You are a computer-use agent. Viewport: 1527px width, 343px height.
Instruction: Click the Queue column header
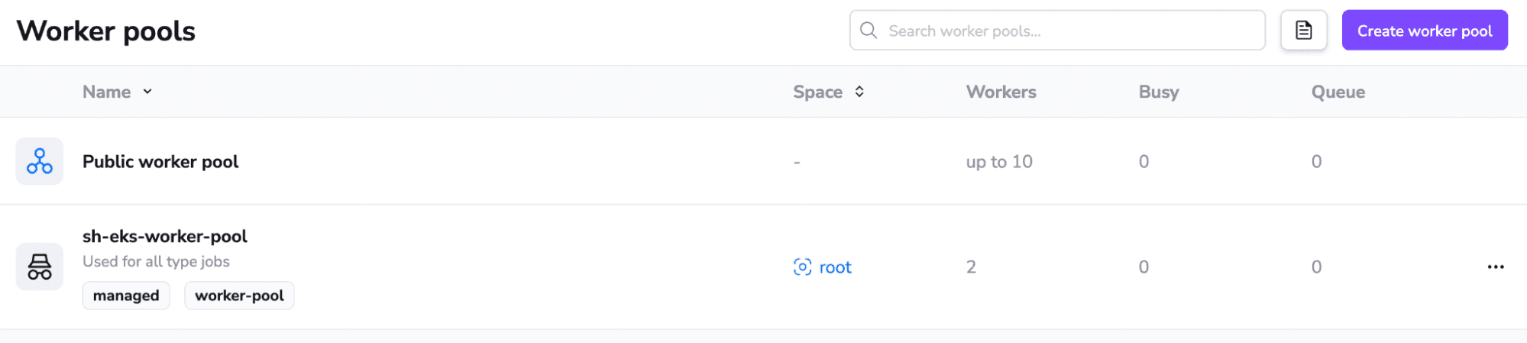1338,92
